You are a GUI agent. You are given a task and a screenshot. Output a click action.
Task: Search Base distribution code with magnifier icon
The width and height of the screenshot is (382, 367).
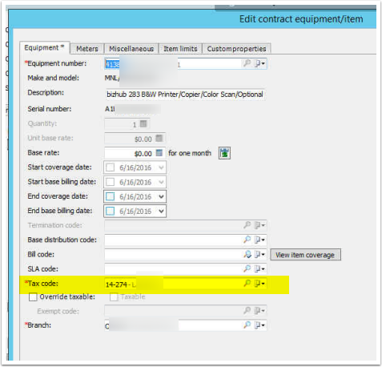(247, 240)
